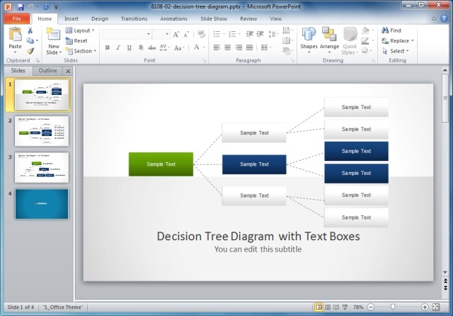This screenshot has width=453, height=316.
Task: Click the Reset slide button
Action: click(x=76, y=41)
